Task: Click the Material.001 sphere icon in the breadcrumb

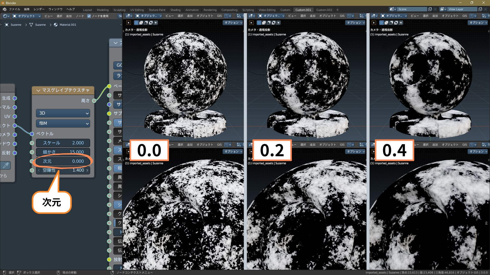Action: tap(56, 25)
